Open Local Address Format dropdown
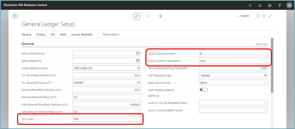The image size is (295, 129). [x=107, y=68]
